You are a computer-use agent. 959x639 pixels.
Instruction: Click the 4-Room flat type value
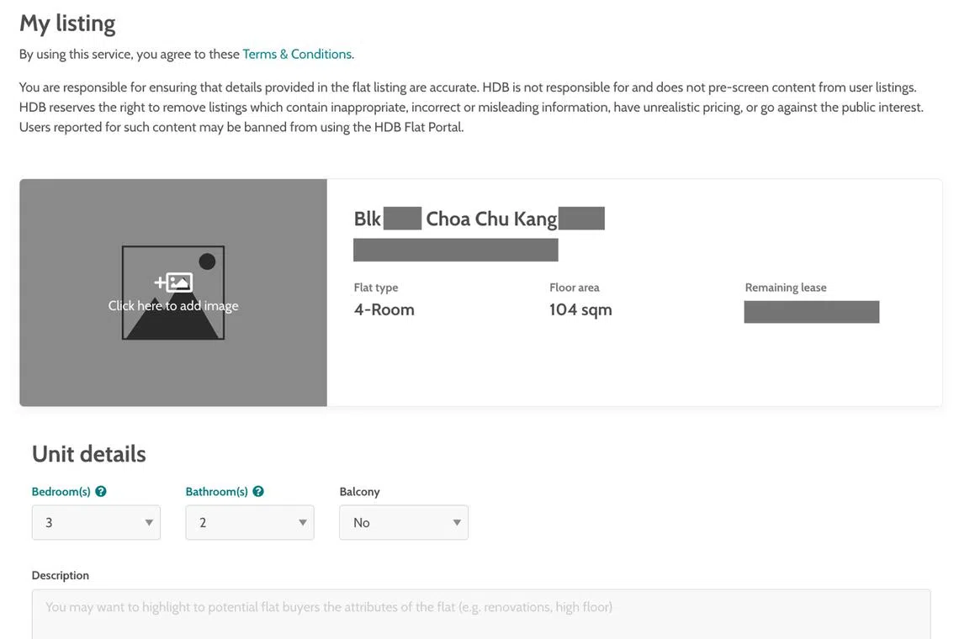tap(384, 309)
